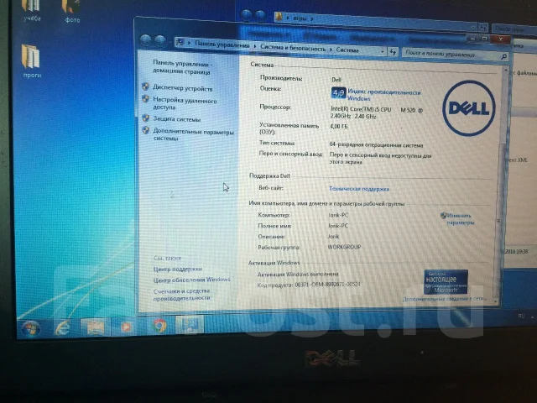Select the product code 00371-OEM text
This screenshot has width=537, height=403.
click(327, 285)
